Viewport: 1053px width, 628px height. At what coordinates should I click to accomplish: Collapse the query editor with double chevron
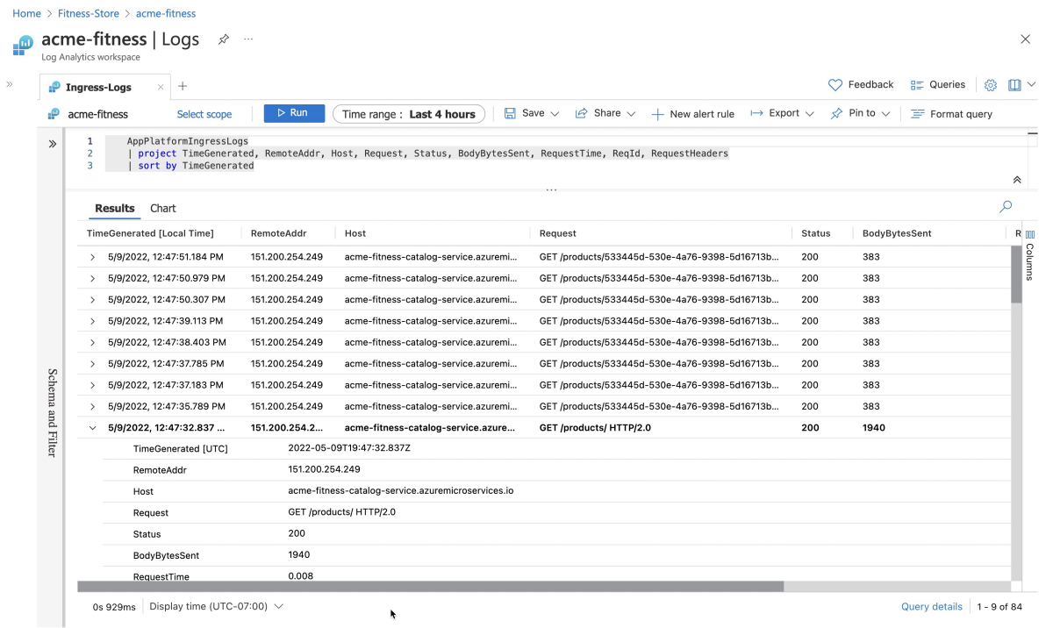pyautogui.click(x=1017, y=180)
